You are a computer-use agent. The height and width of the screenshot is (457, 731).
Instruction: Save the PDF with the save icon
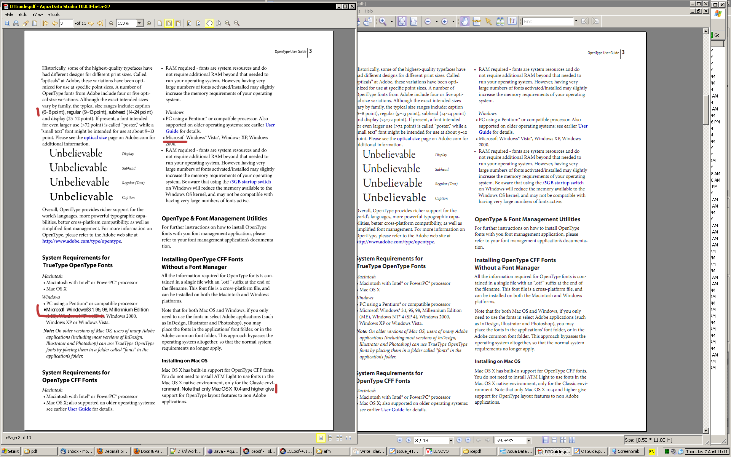(x=7, y=23)
